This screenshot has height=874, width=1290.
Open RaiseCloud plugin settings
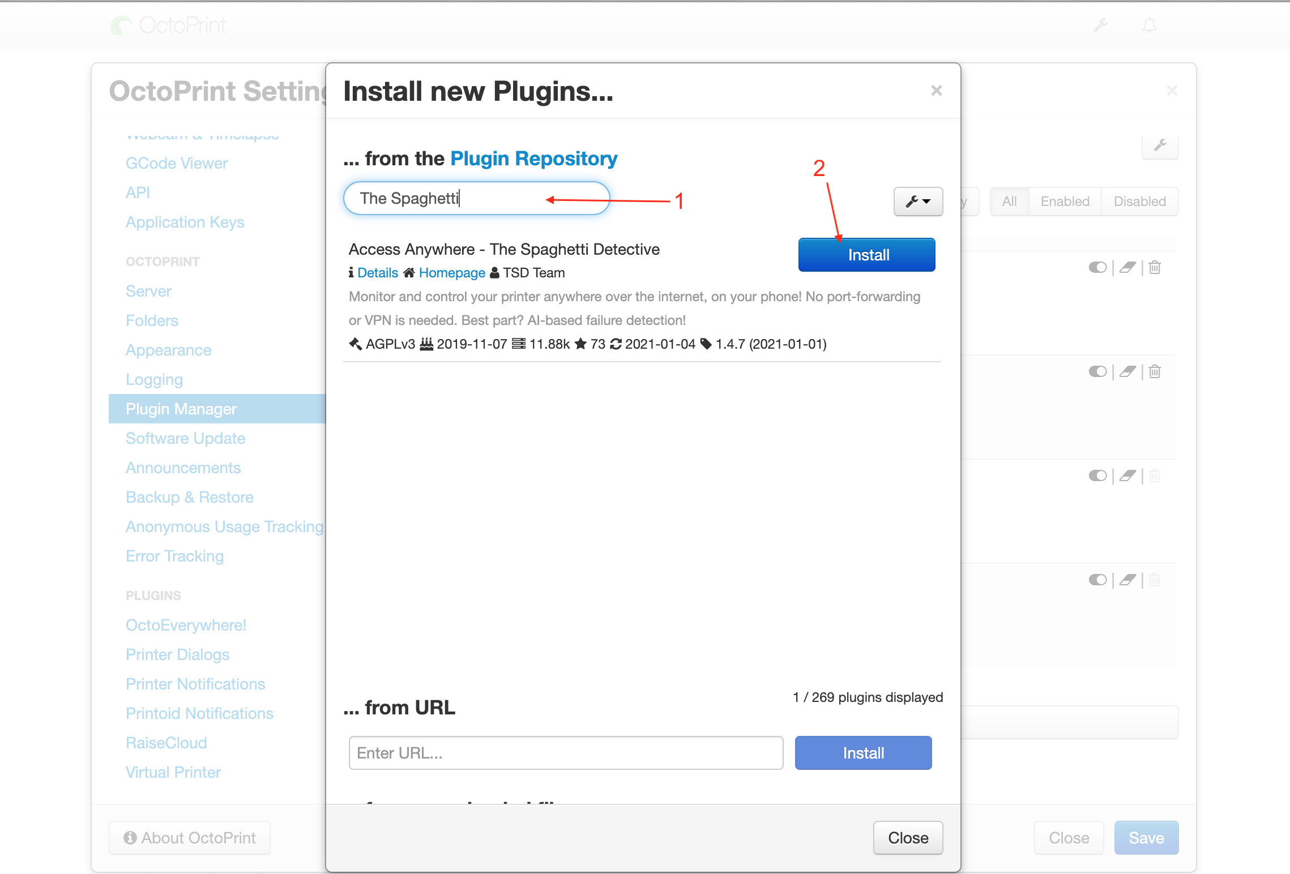click(x=166, y=743)
